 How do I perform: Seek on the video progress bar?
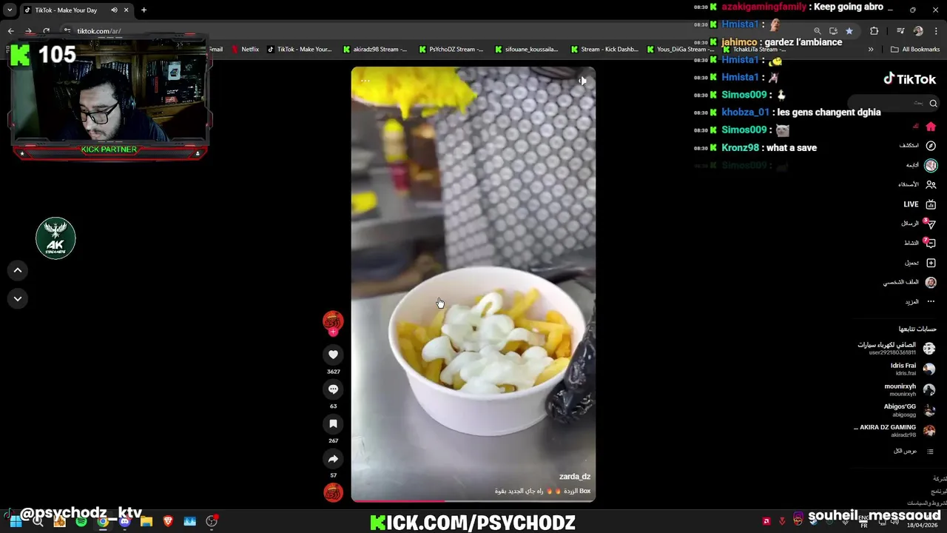473,501
